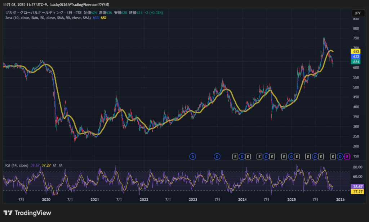Viewport: 369px width, 222px height.
Task: Click the green 631 last price label
Action: (356, 62)
